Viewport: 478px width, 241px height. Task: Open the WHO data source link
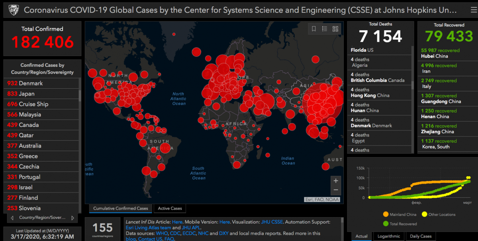click(x=162, y=233)
